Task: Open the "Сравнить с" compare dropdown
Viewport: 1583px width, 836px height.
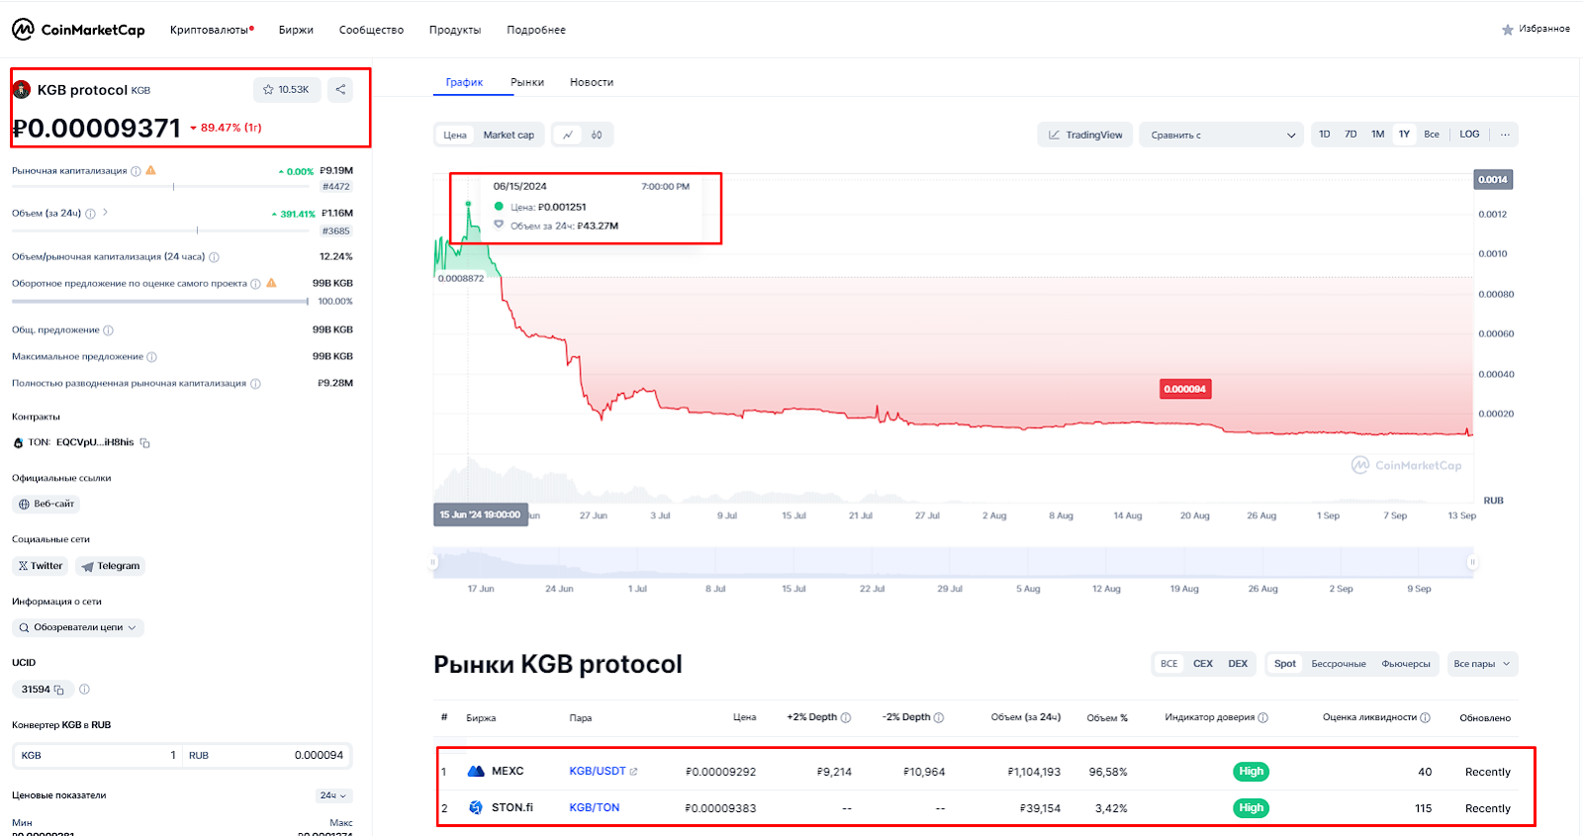Action: pyautogui.click(x=1223, y=135)
